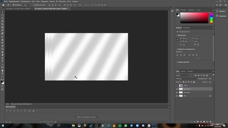This screenshot has height=128, width=228.
Task: Toggle layer filtering switch in the Layers panel
Action: point(213,75)
